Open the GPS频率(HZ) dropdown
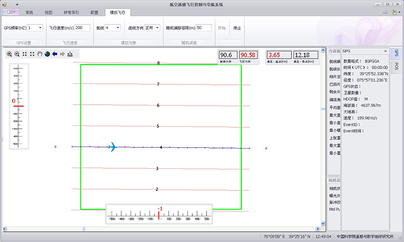Image resolution: width=404 pixels, height=242 pixels. tap(40, 28)
